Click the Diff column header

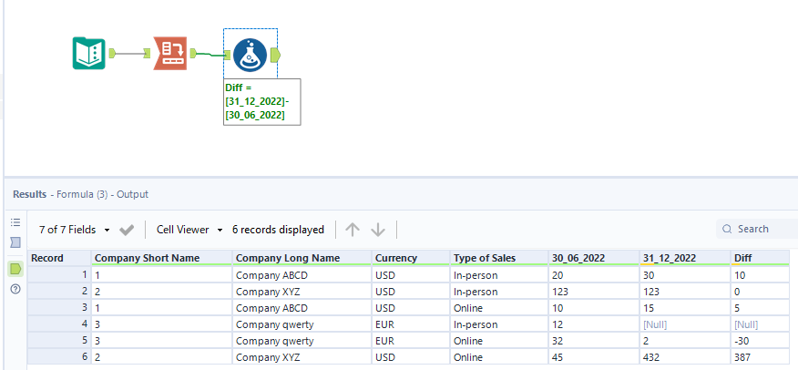[760, 258]
